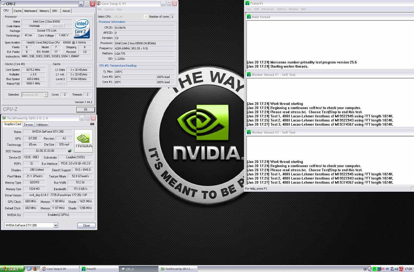Screen dimensions: 414x272
Task: Open the Processor #1 selection dropdown
Action: click(x=35, y=95)
